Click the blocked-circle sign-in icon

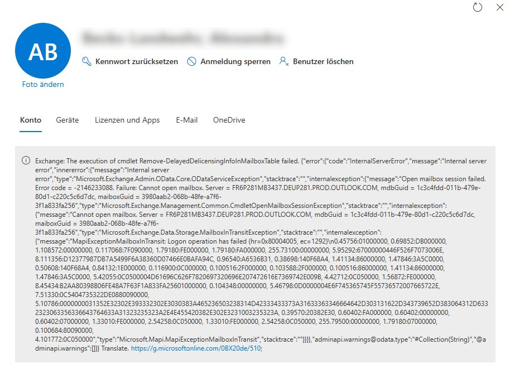pyautogui.click(x=191, y=61)
